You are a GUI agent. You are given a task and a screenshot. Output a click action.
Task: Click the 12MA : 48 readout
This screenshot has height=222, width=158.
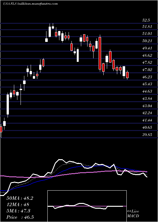(18, 205)
